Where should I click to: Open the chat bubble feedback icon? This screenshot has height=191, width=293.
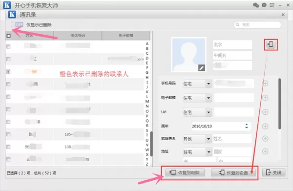point(264,5)
